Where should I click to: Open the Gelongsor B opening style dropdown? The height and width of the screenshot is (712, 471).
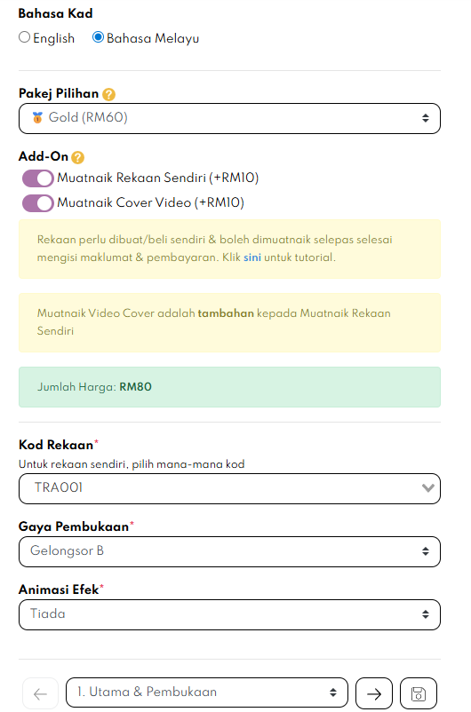tap(229, 551)
